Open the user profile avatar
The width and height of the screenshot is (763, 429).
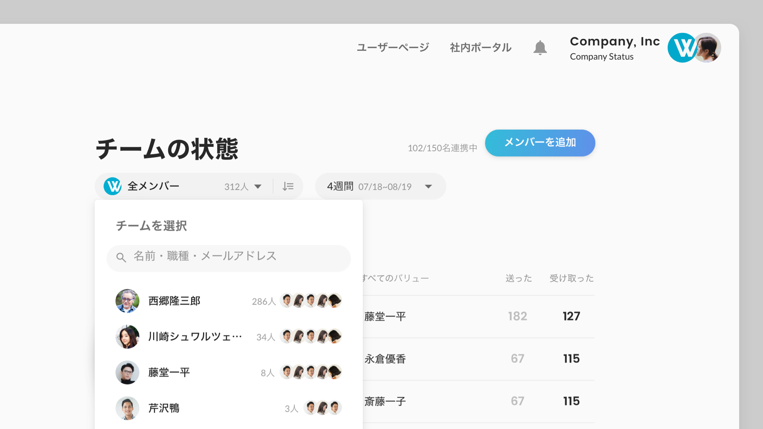(707, 48)
